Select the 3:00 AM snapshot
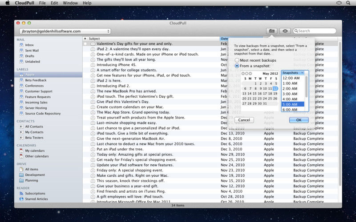The image size is (356, 222). coord(293,94)
